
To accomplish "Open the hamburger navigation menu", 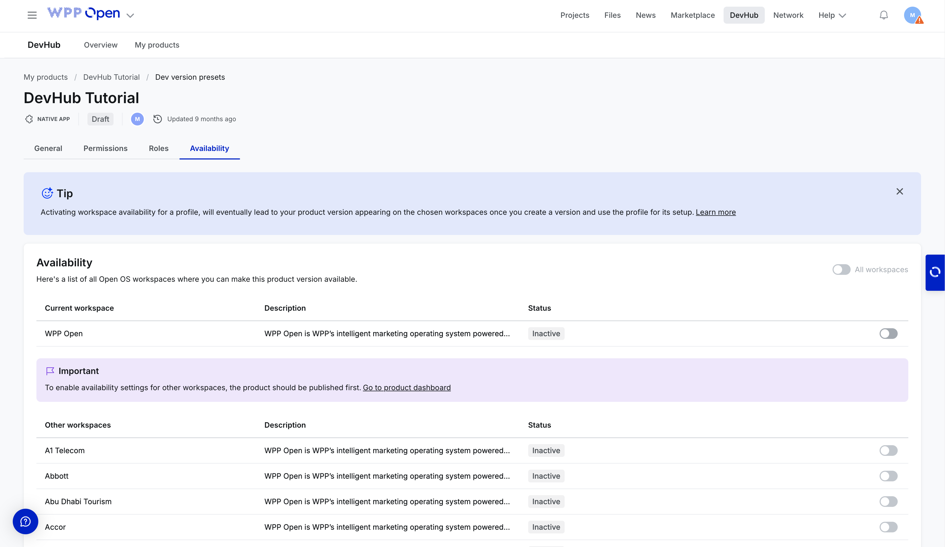I will pos(32,15).
